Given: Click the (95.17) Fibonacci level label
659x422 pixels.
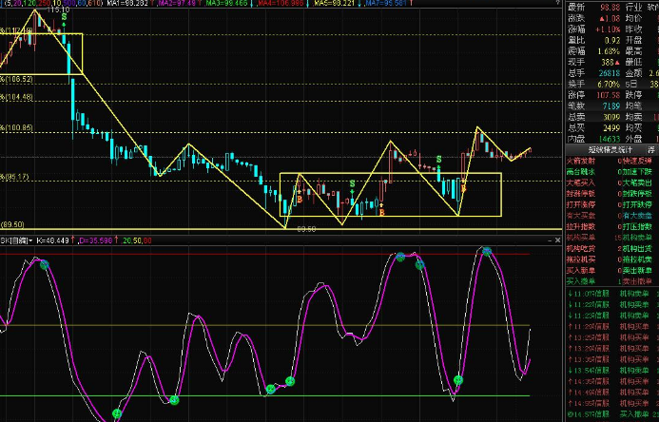Looking at the screenshot, I should [16, 177].
